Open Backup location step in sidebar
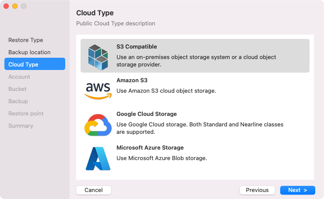 tap(29, 52)
